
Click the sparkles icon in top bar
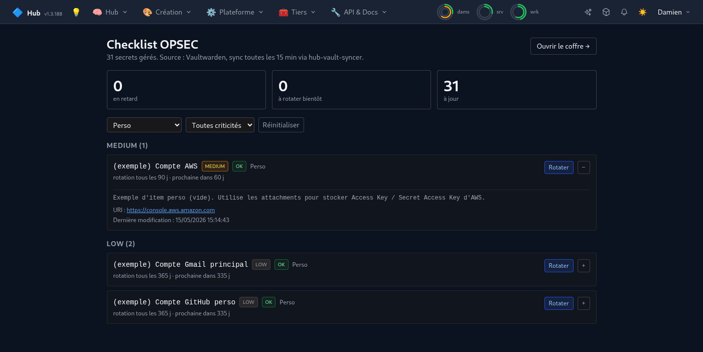click(588, 12)
